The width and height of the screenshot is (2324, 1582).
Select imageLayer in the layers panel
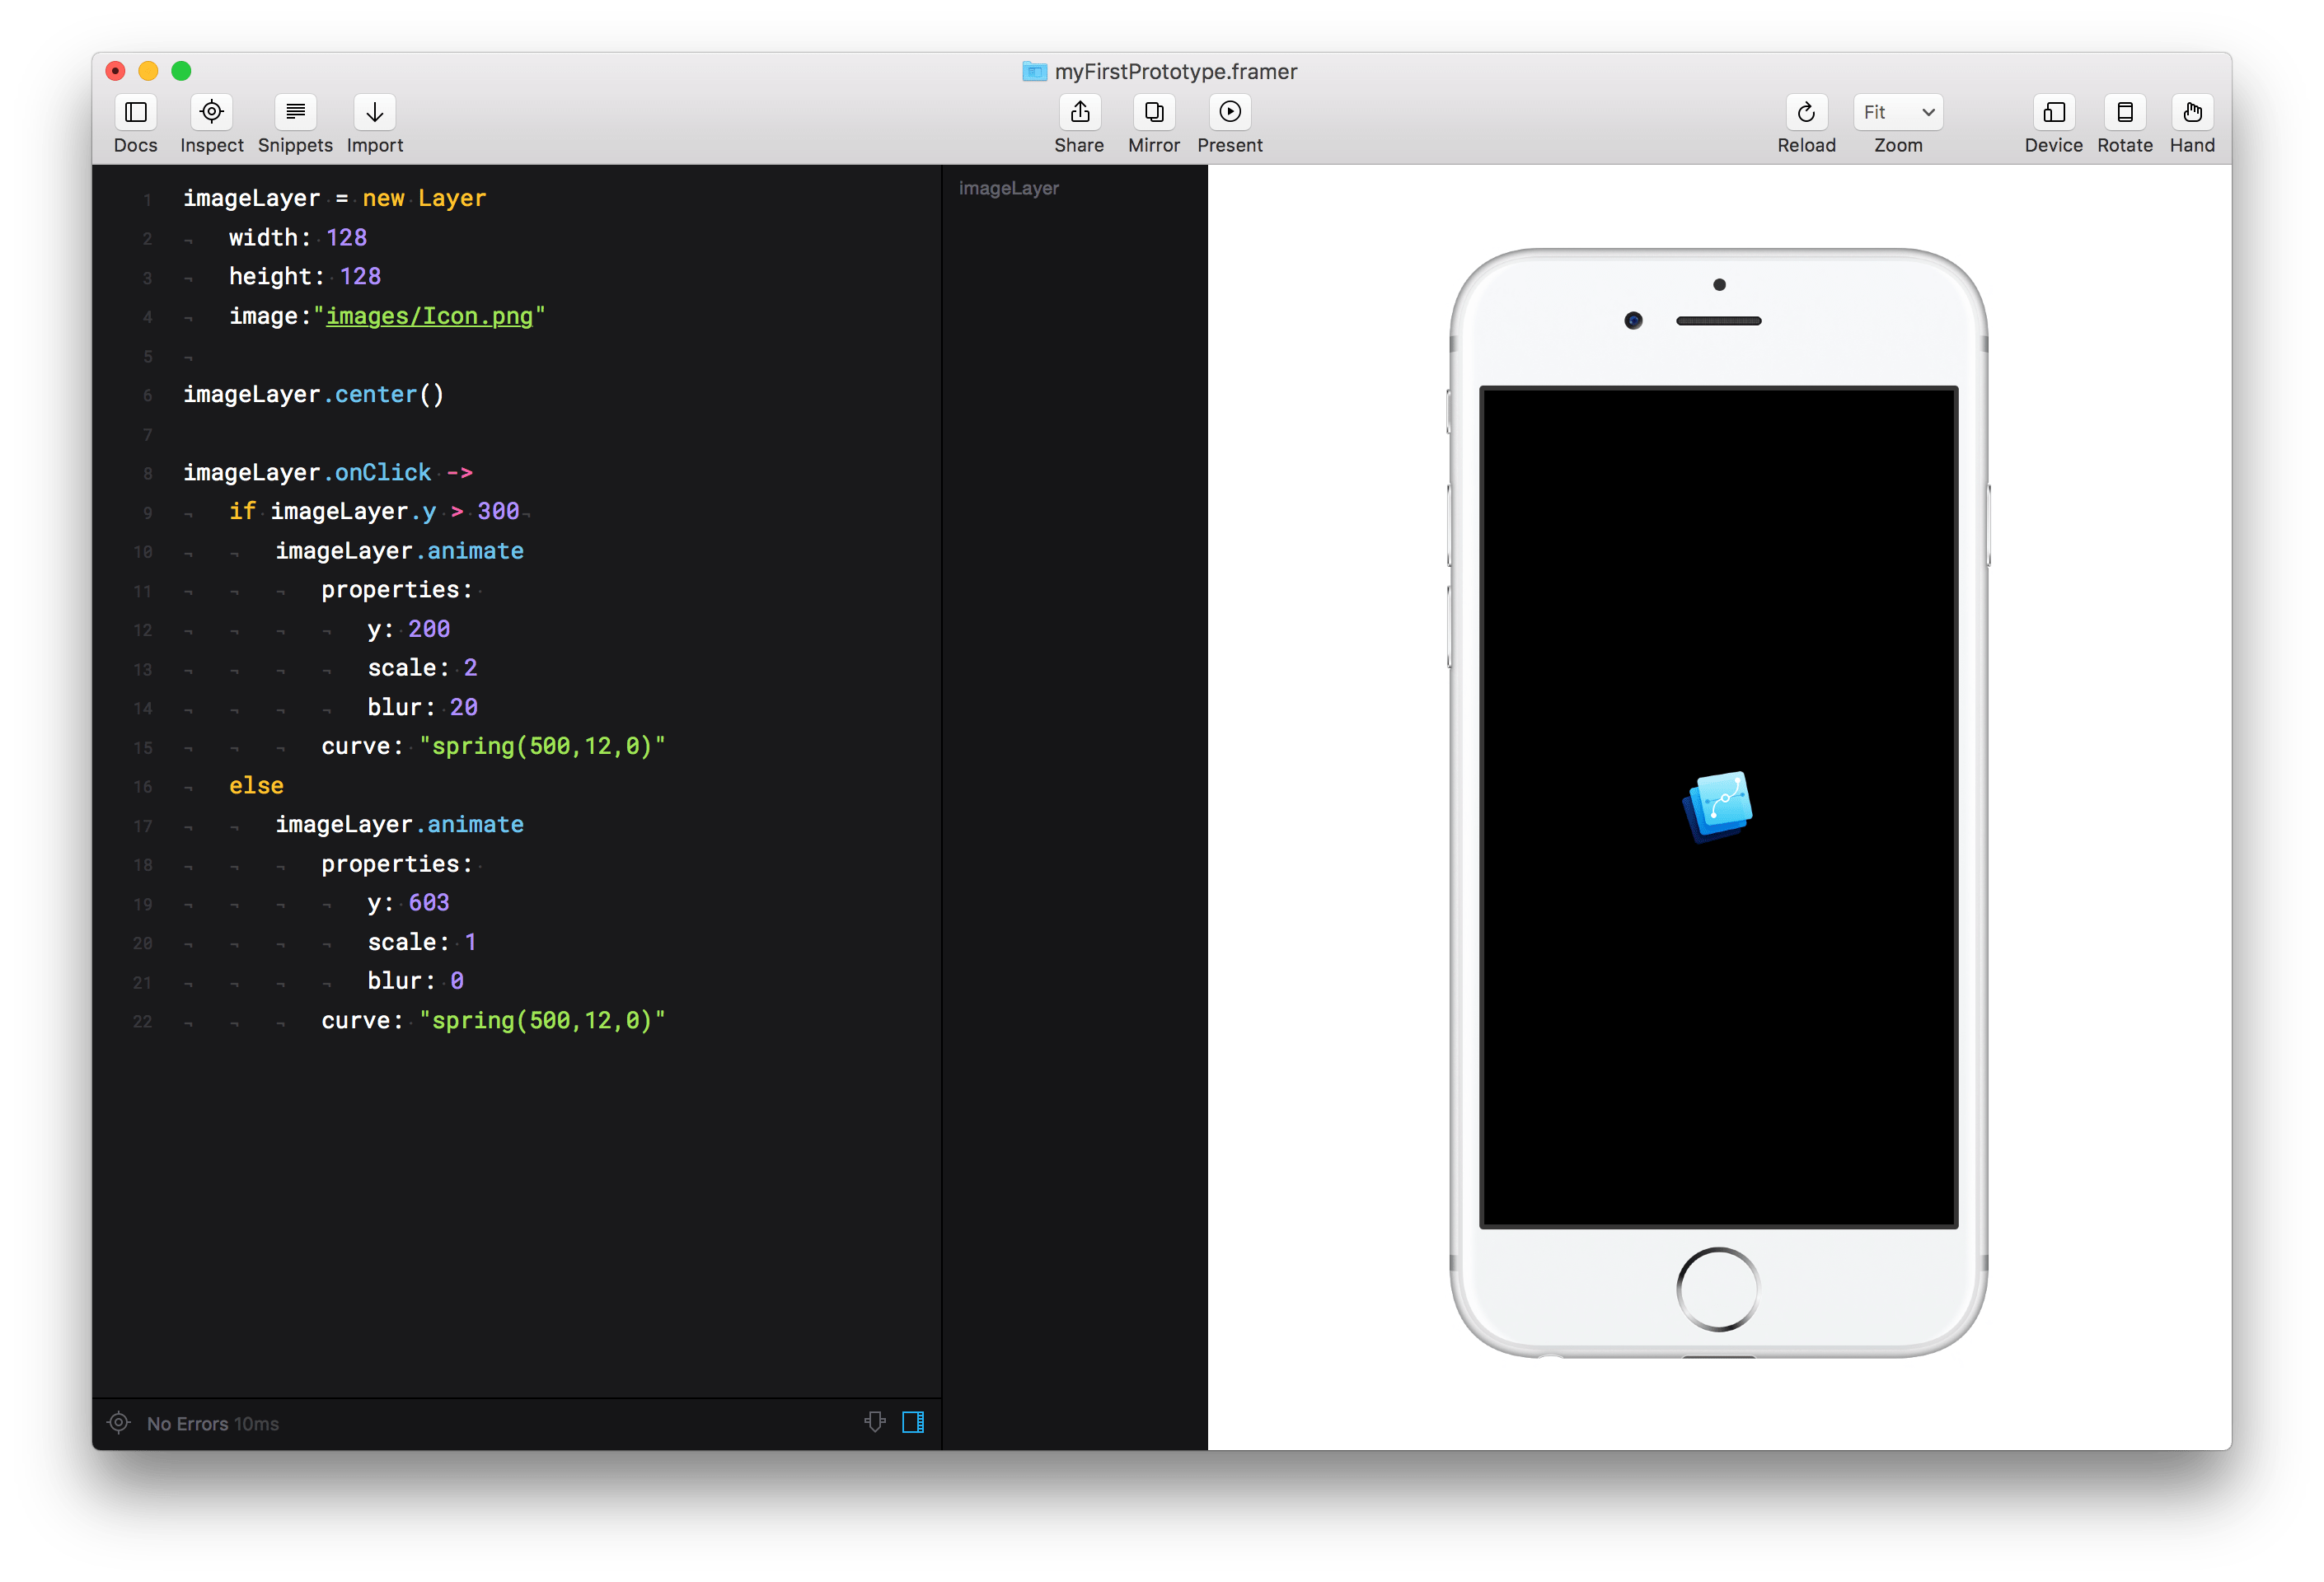1009,188
